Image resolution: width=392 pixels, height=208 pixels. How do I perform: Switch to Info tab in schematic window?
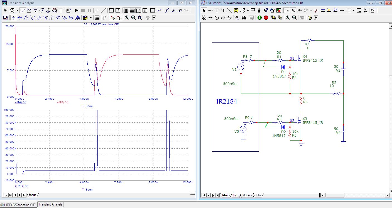pyautogui.click(x=258, y=195)
